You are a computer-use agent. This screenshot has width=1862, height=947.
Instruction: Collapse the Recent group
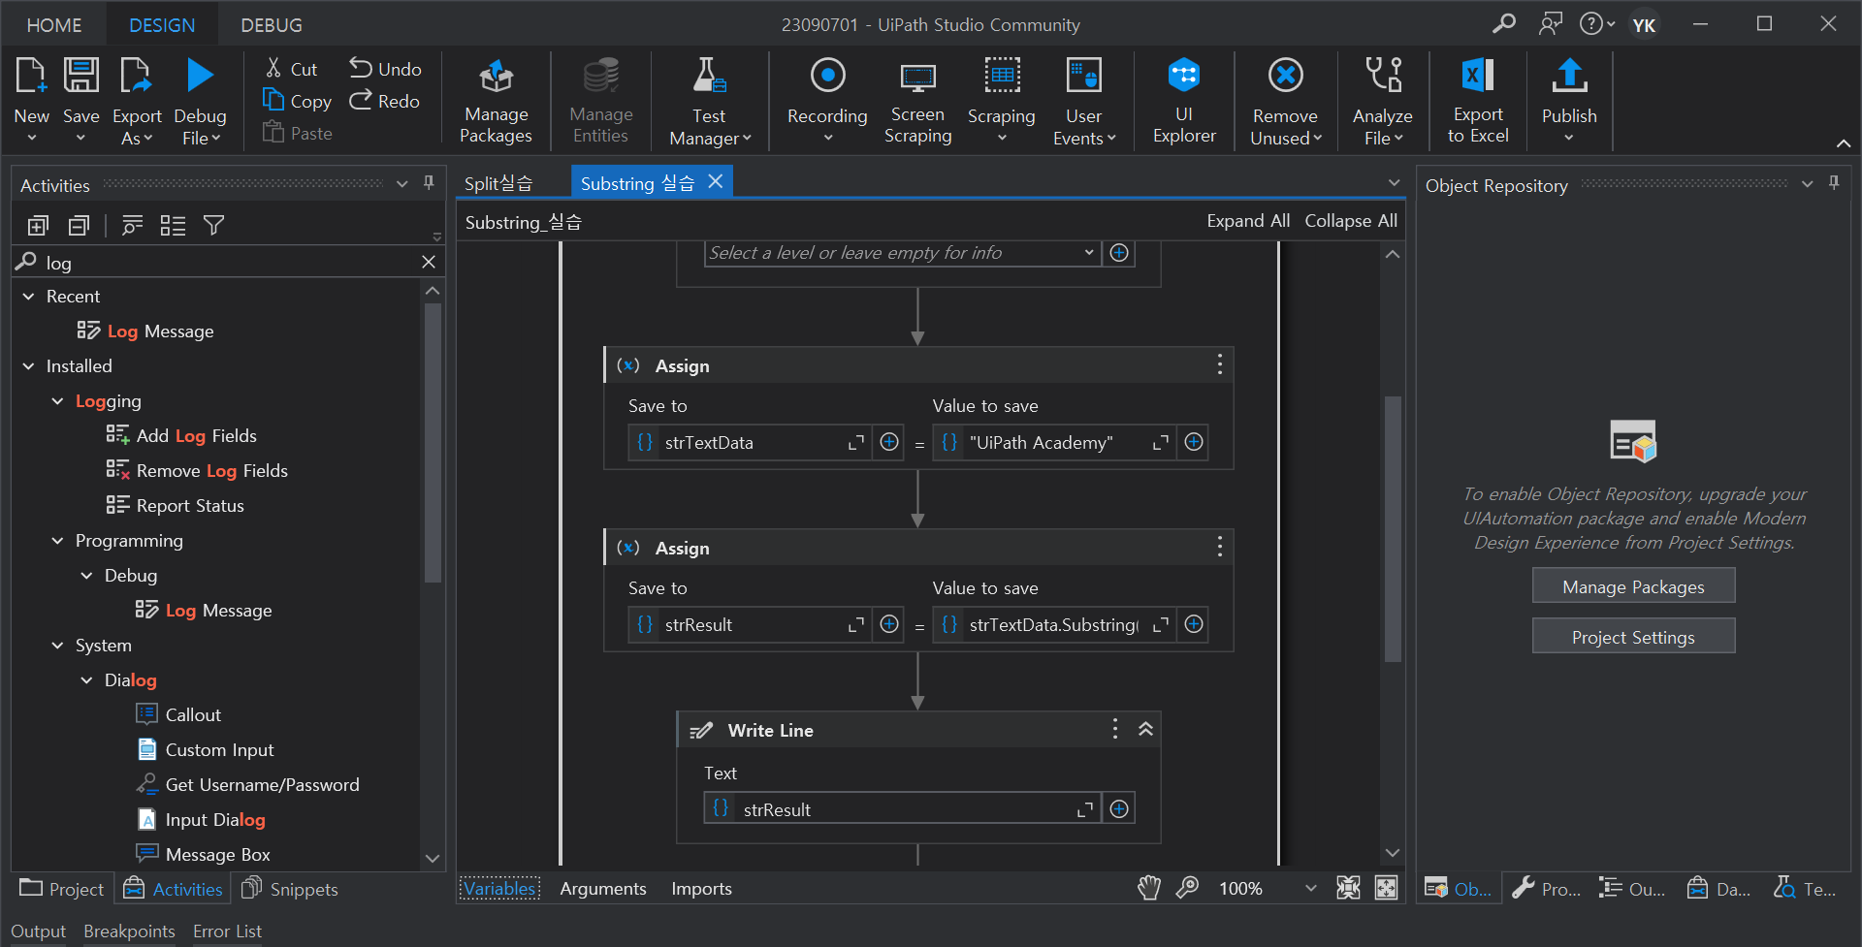28,297
